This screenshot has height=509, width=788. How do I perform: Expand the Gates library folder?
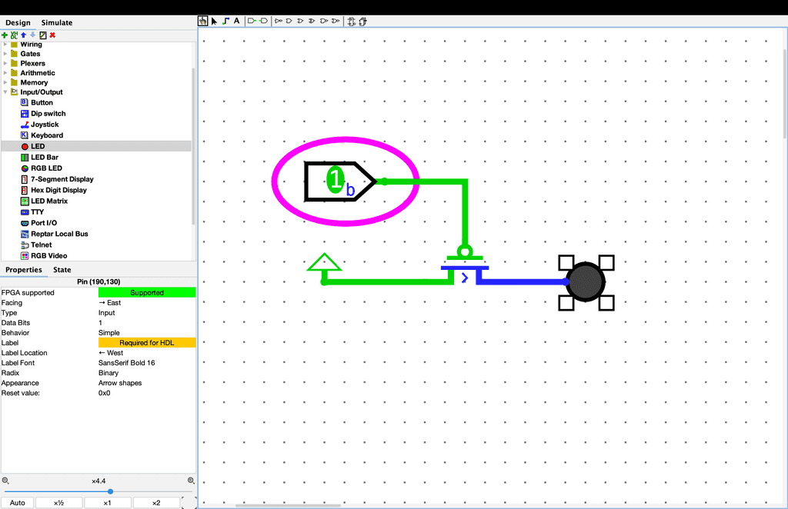[x=5, y=54]
